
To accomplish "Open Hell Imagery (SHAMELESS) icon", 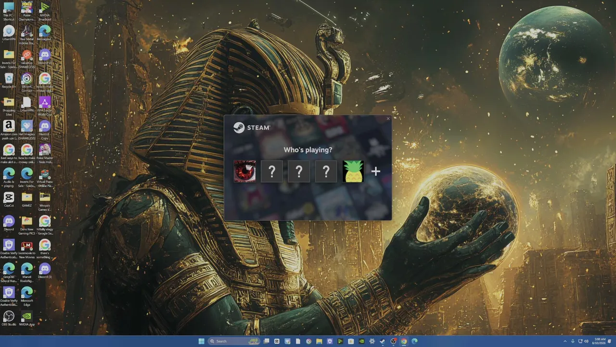I will [27, 130].
